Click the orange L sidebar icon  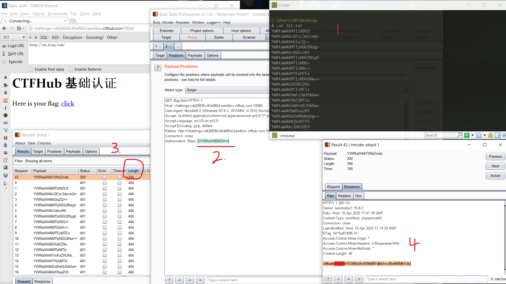click(5, 138)
